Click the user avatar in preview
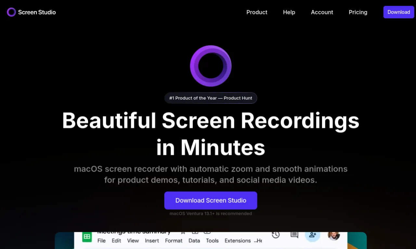 point(334,236)
